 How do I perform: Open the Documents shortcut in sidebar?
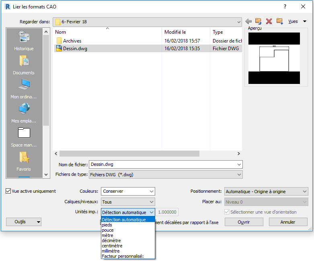click(x=24, y=65)
